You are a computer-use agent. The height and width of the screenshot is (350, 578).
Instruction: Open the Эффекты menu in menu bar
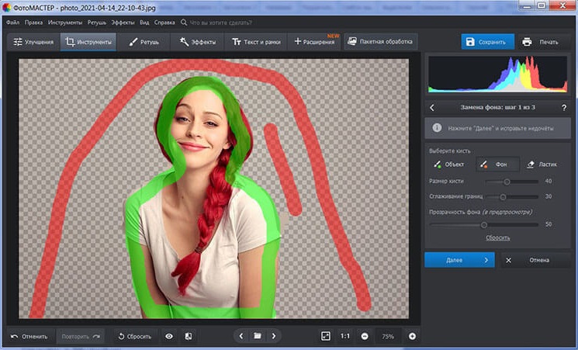click(x=124, y=23)
